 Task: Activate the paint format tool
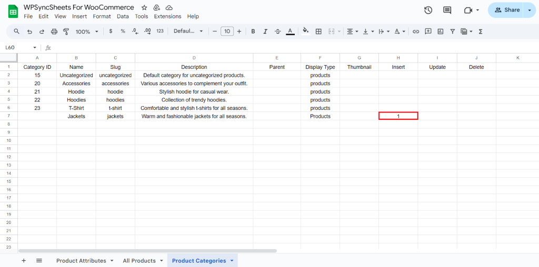[x=66, y=32]
